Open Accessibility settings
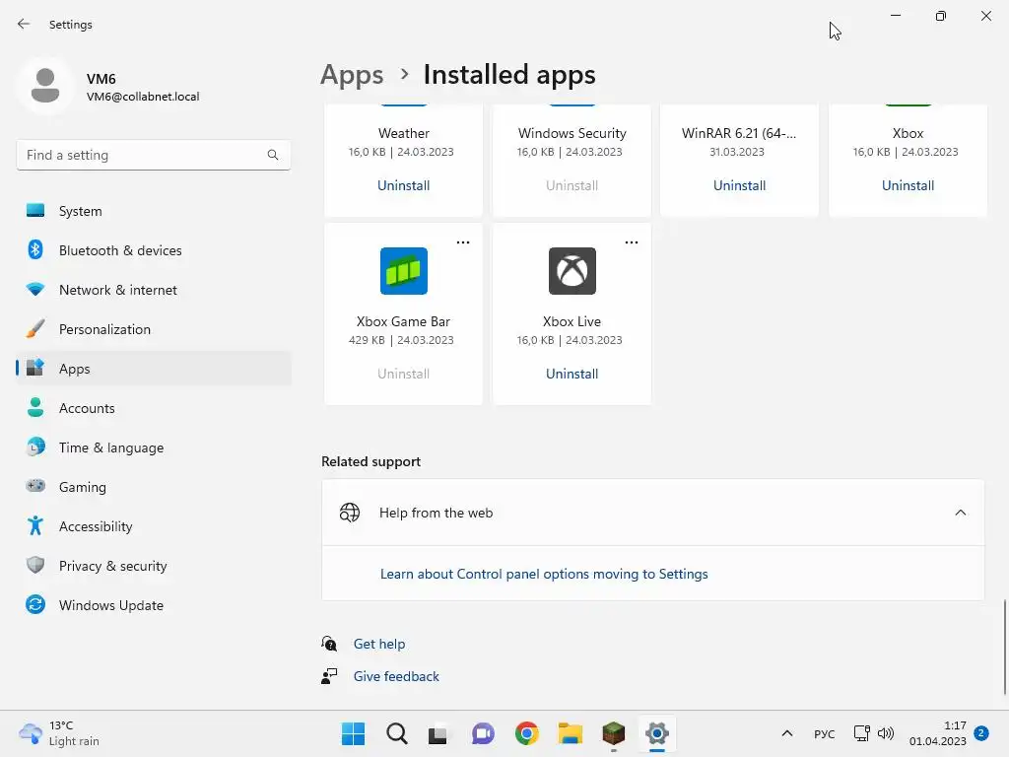1009x757 pixels. coord(154,526)
